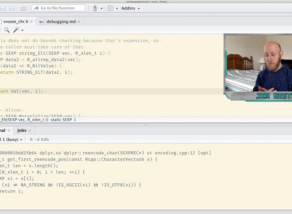Image resolution: width=292 pixels, height=214 pixels.
Task: Click the STRING_ELT(data2, i) code line
Action: (37, 72)
